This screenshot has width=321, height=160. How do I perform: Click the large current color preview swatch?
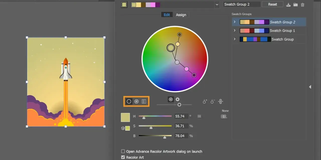[125, 117]
